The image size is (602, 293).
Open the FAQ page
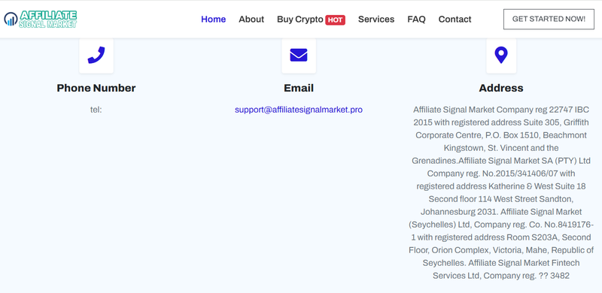click(417, 20)
